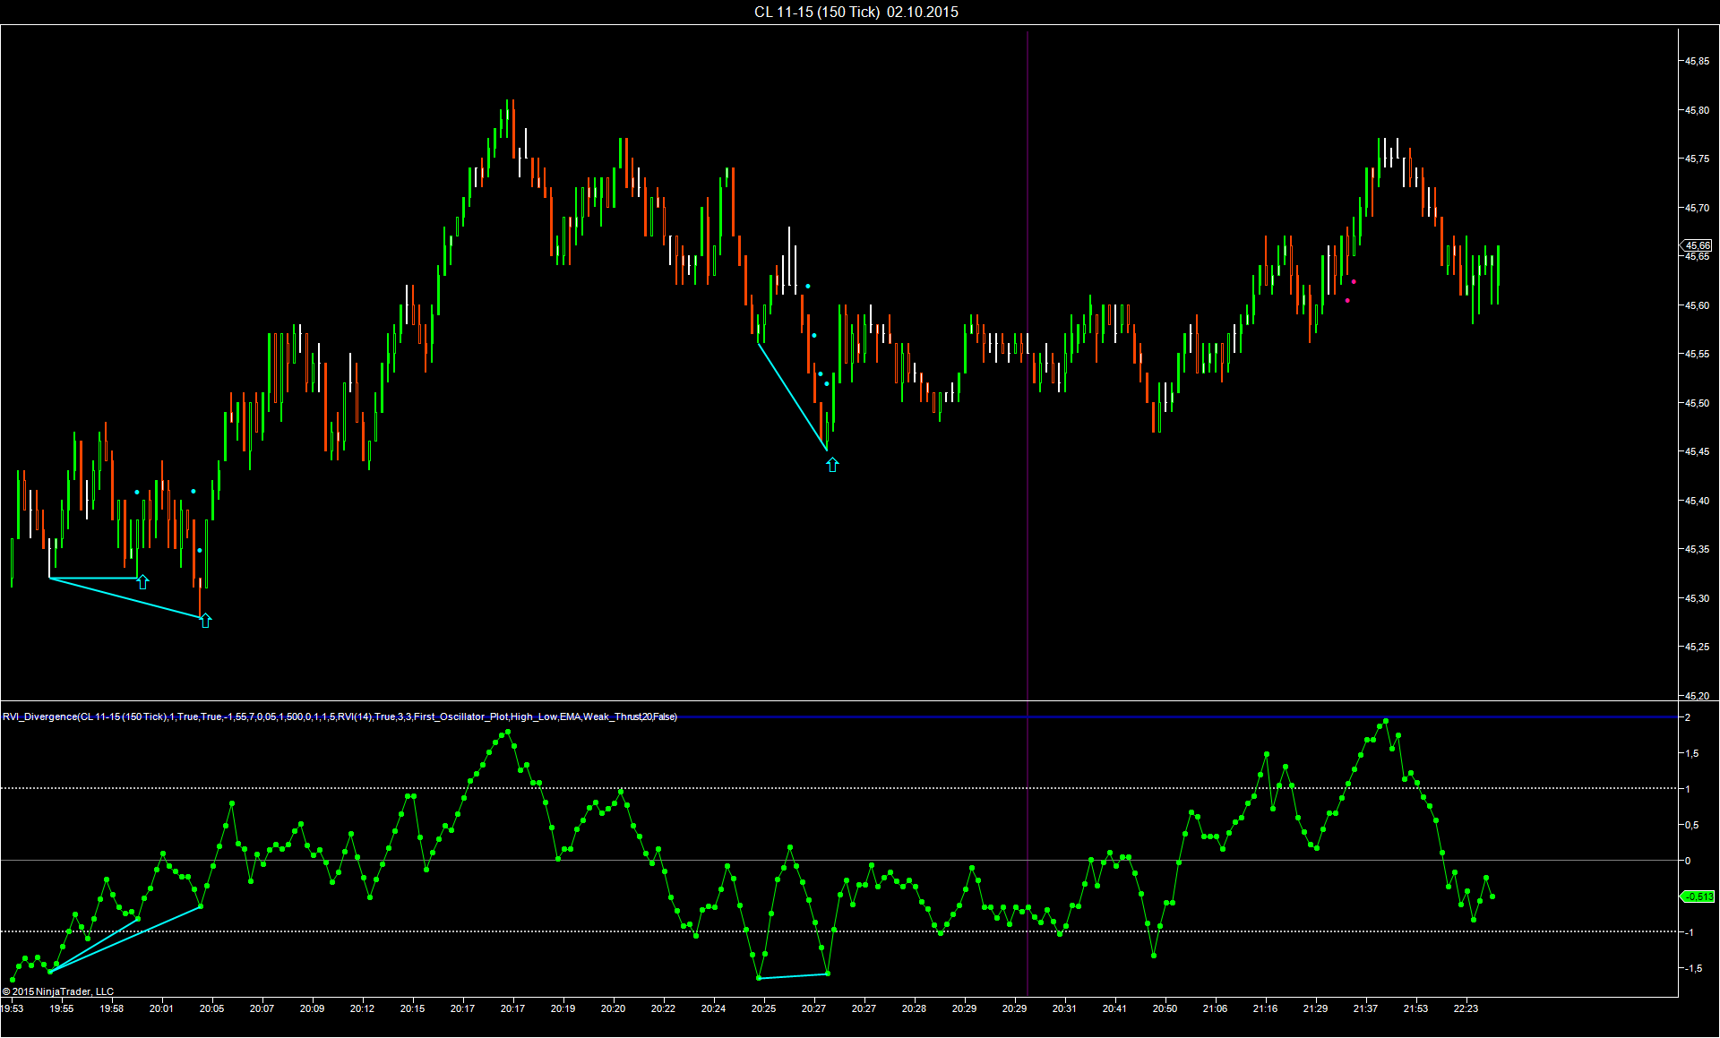Screen dimensions: 1720x1038
Task: Click the lowest cyan up-arrow near 20:05
Action: tap(205, 620)
